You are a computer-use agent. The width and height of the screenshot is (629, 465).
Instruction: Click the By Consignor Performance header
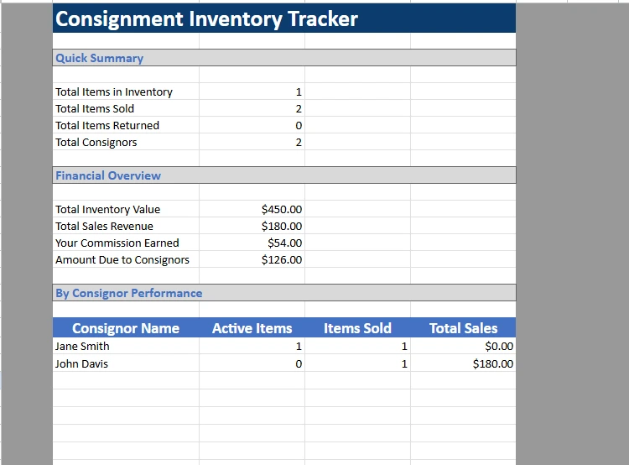128,293
